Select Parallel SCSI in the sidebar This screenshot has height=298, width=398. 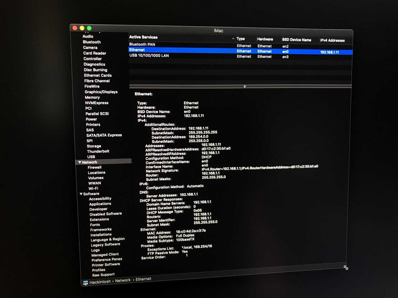click(97, 114)
